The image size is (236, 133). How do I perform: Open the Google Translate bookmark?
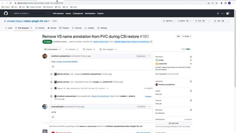[x=34, y=7]
